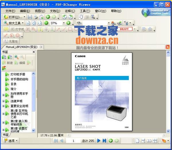
Task: Jump to last page button
Action: tap(104, 141)
